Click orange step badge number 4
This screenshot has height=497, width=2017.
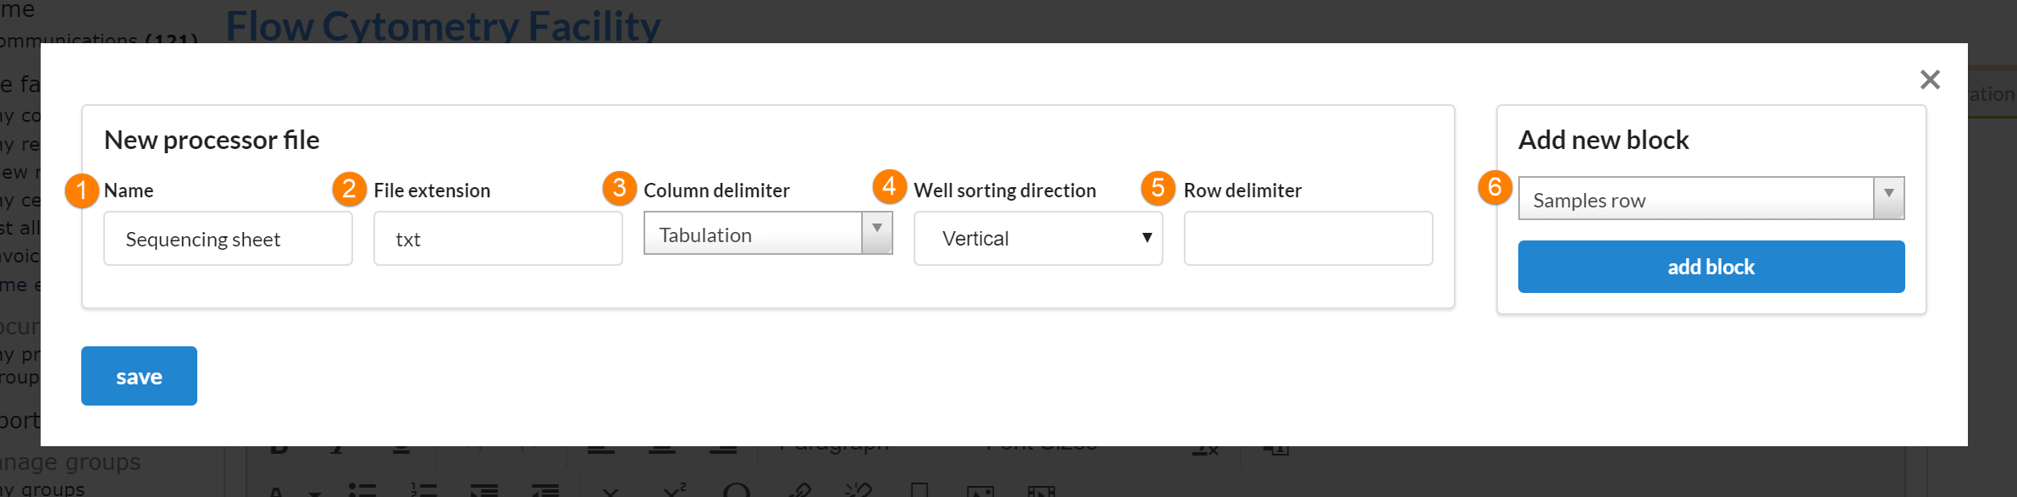(x=889, y=185)
